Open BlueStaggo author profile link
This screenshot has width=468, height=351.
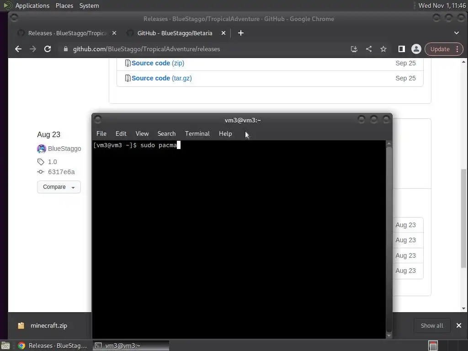pos(64,149)
